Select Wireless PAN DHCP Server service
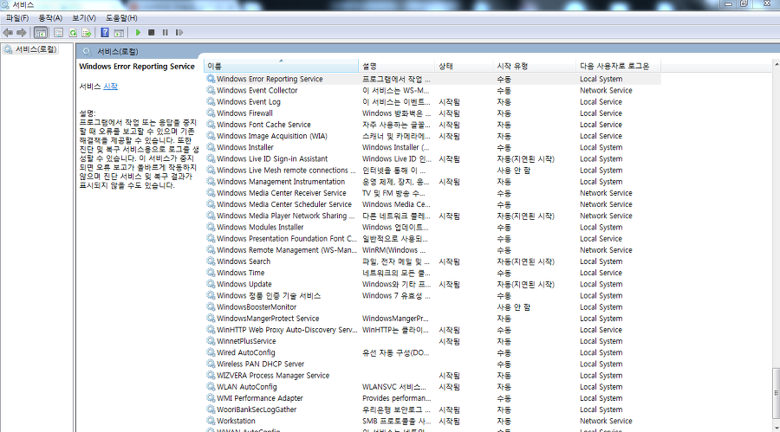Image resolution: width=780 pixels, height=432 pixels. tap(260, 364)
